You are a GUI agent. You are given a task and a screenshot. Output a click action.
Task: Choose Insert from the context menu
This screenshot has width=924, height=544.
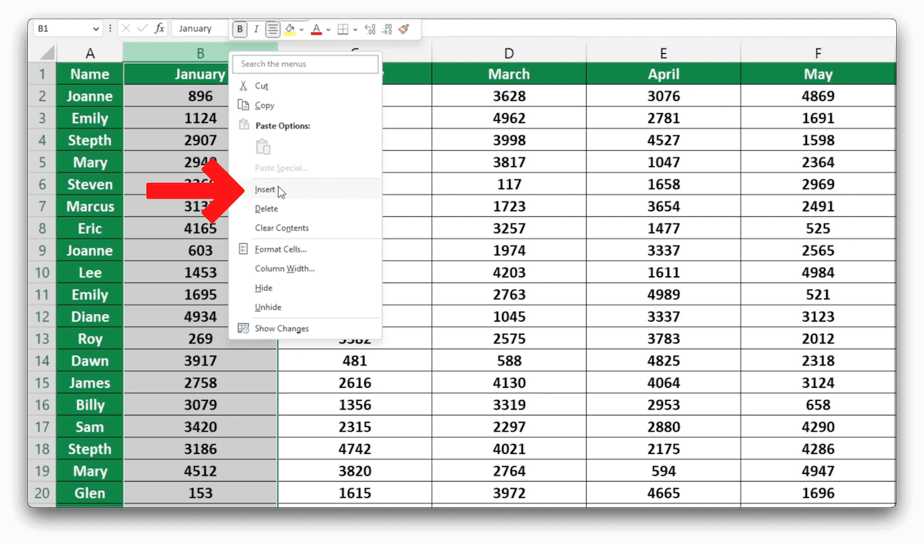(x=265, y=189)
